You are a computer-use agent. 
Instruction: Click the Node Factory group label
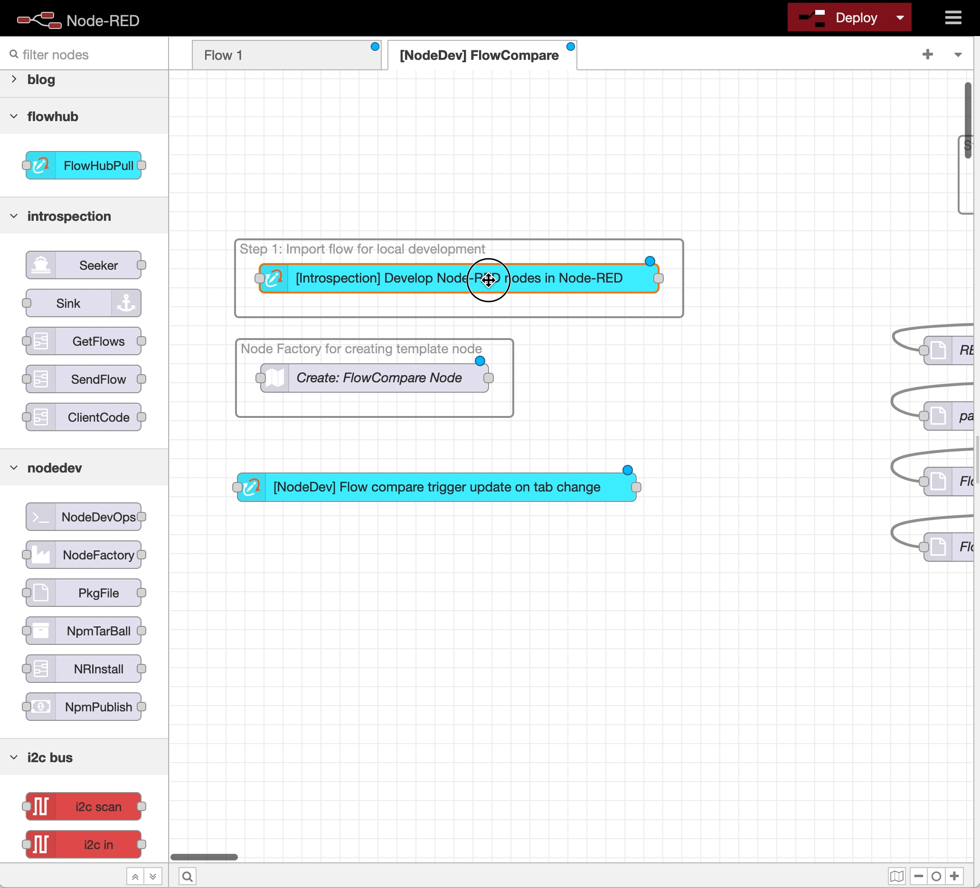(361, 349)
